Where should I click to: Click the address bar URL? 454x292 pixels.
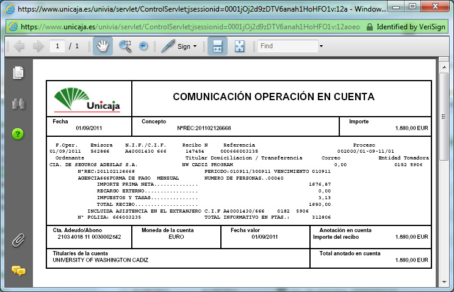(190, 27)
